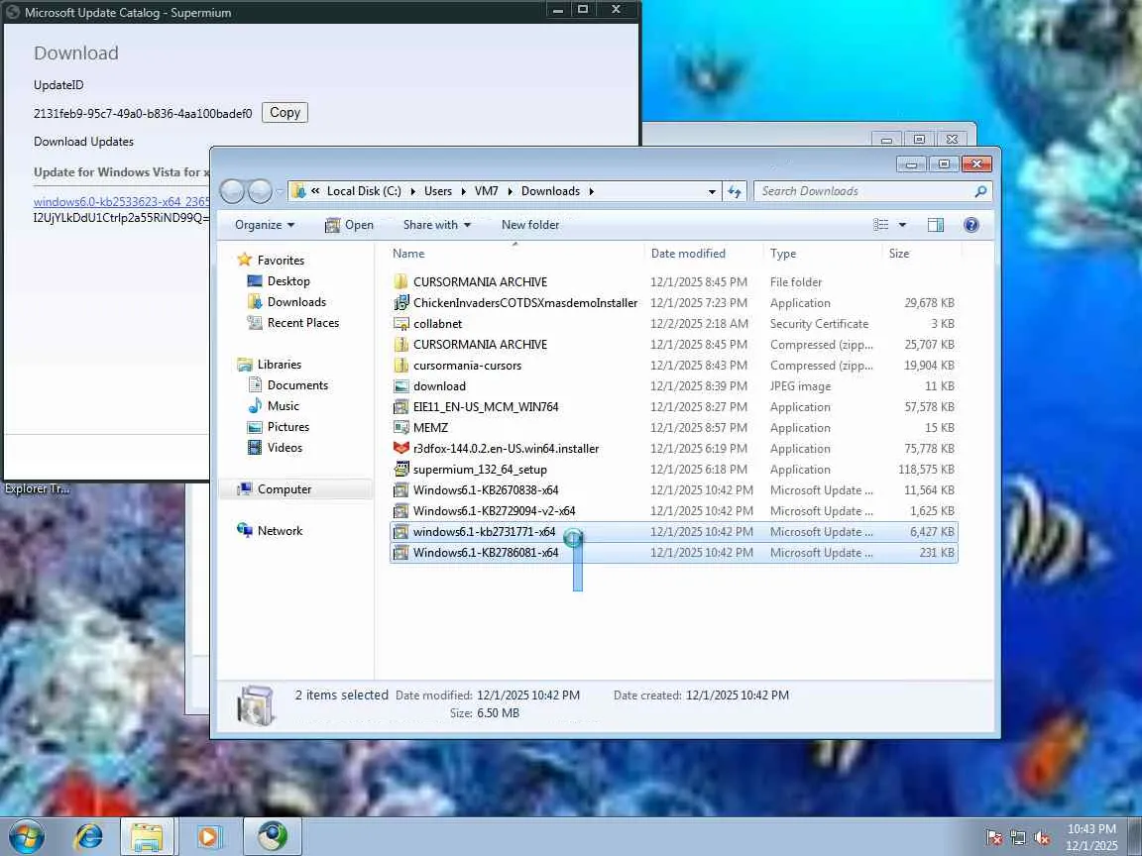
Task: Open Recent Places in sidebar
Action: (303, 322)
